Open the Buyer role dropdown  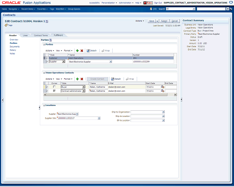click(84, 87)
